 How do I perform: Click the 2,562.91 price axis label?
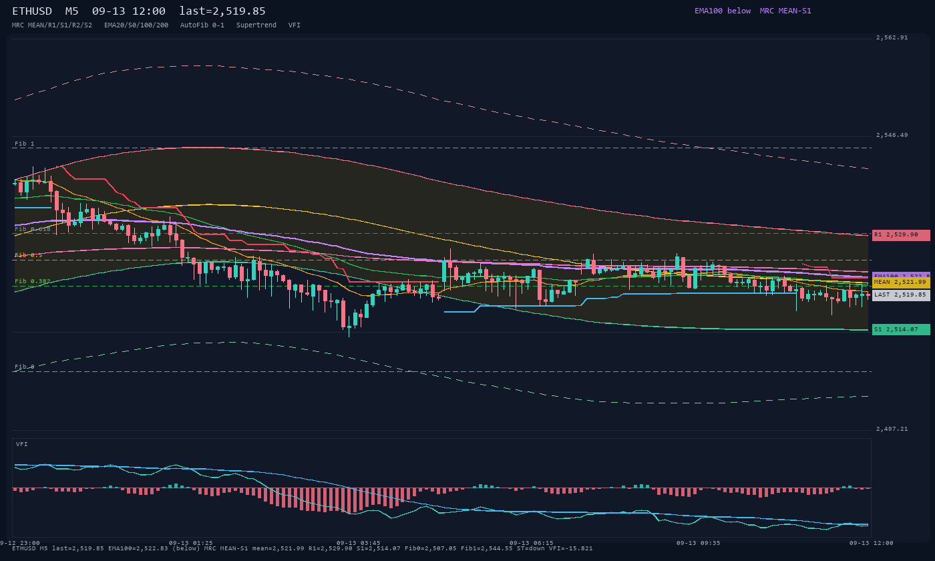click(892, 37)
